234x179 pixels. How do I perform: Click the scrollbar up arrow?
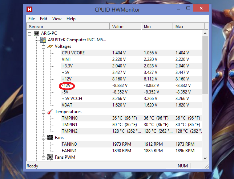tap(205, 33)
